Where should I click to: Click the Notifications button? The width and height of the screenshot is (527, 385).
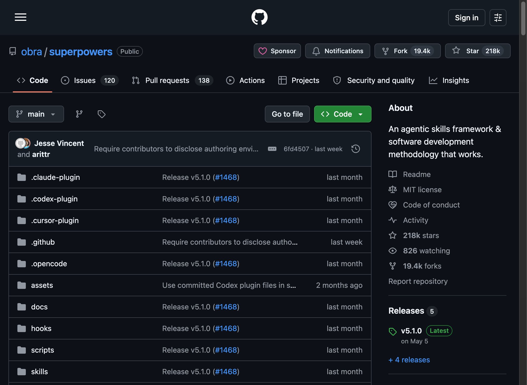(338, 51)
